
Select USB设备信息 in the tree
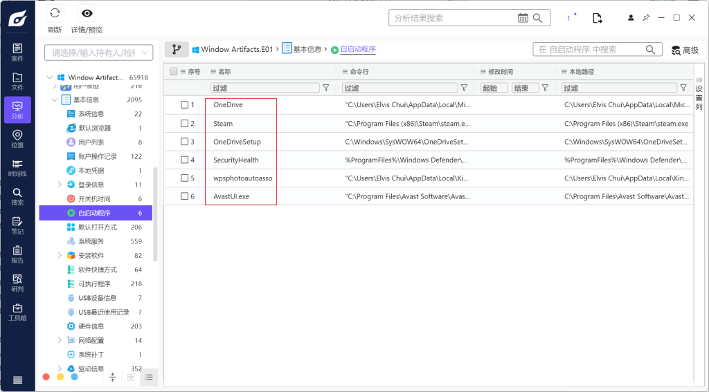click(97, 298)
